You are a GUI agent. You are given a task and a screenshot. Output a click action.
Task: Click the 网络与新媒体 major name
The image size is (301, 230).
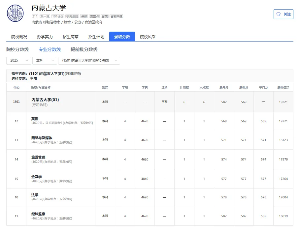point(42,138)
